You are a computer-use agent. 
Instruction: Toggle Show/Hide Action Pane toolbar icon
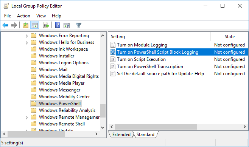tap(67, 25)
